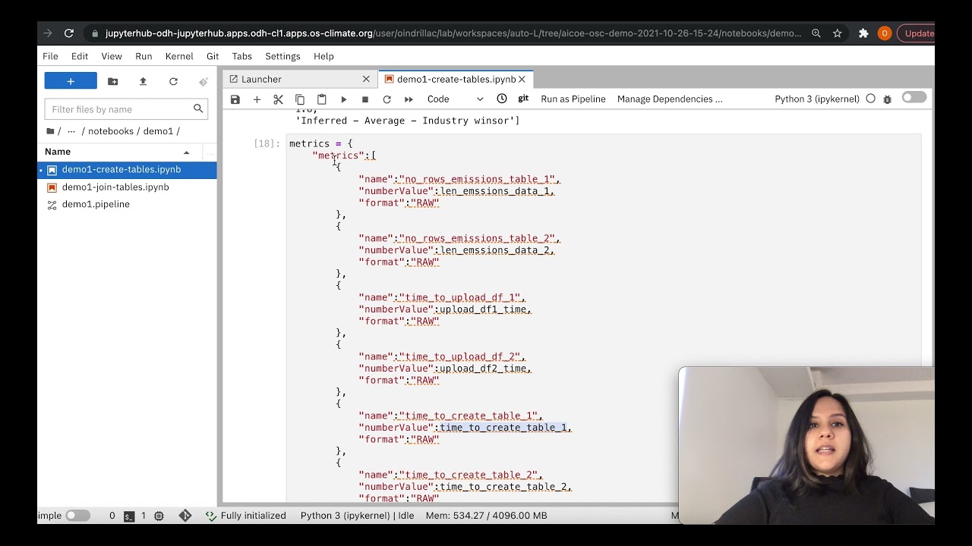Insert a cell below with plus icon

(x=257, y=99)
